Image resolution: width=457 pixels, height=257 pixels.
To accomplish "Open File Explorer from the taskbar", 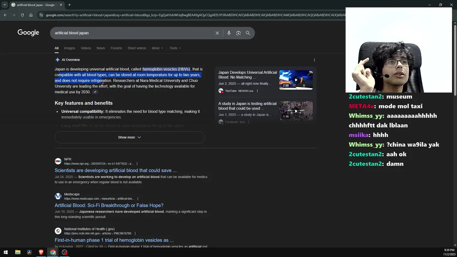I will pos(17,252).
